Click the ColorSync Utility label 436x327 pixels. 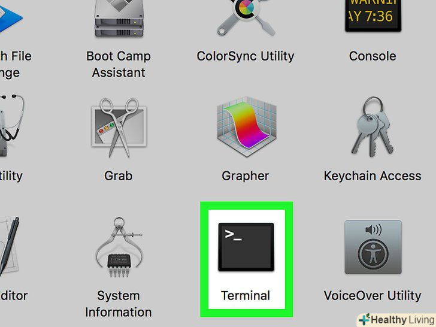tap(246, 56)
